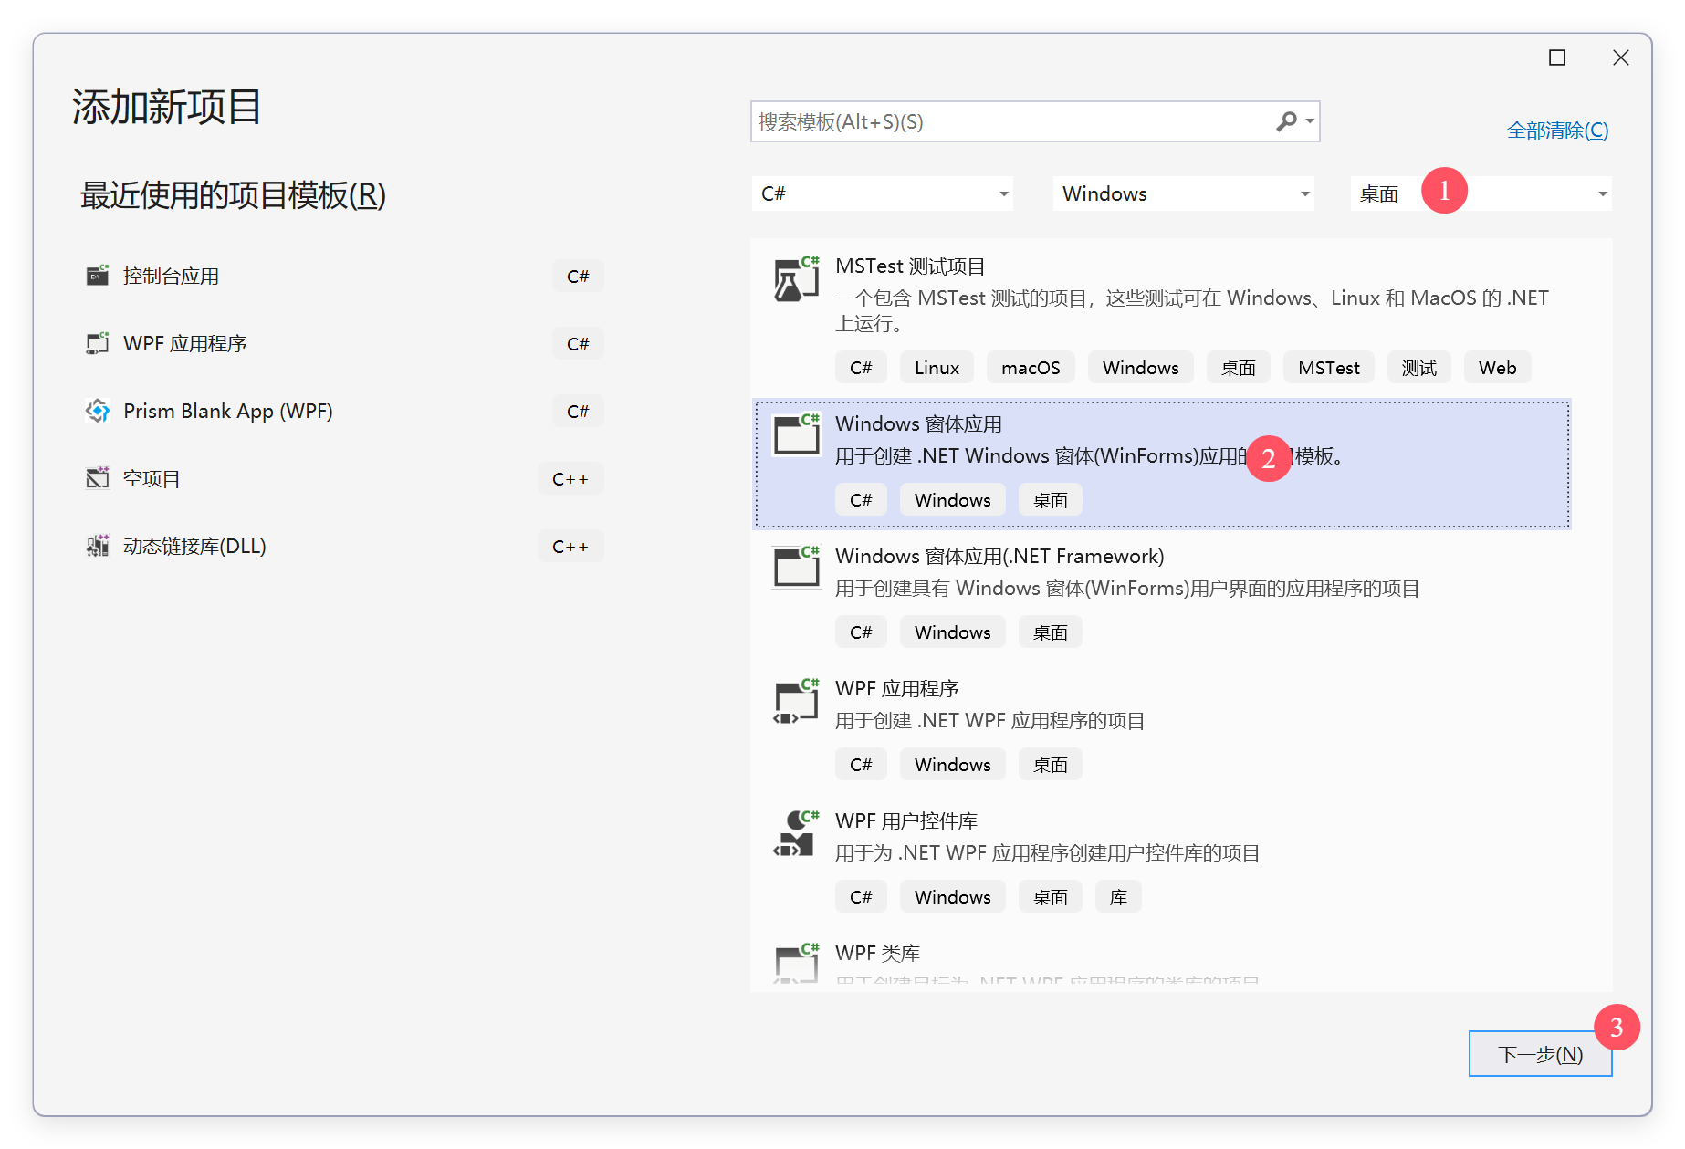Image resolution: width=1685 pixels, height=1149 pixels.
Task: Click the 全部清除 link
Action: pos(1557,131)
